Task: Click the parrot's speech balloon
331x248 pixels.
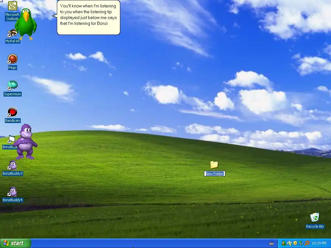Action: [x=88, y=17]
